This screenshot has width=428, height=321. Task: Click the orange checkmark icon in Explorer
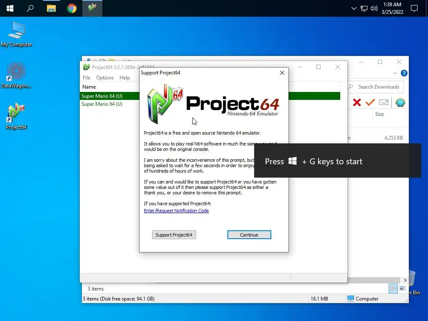click(370, 102)
